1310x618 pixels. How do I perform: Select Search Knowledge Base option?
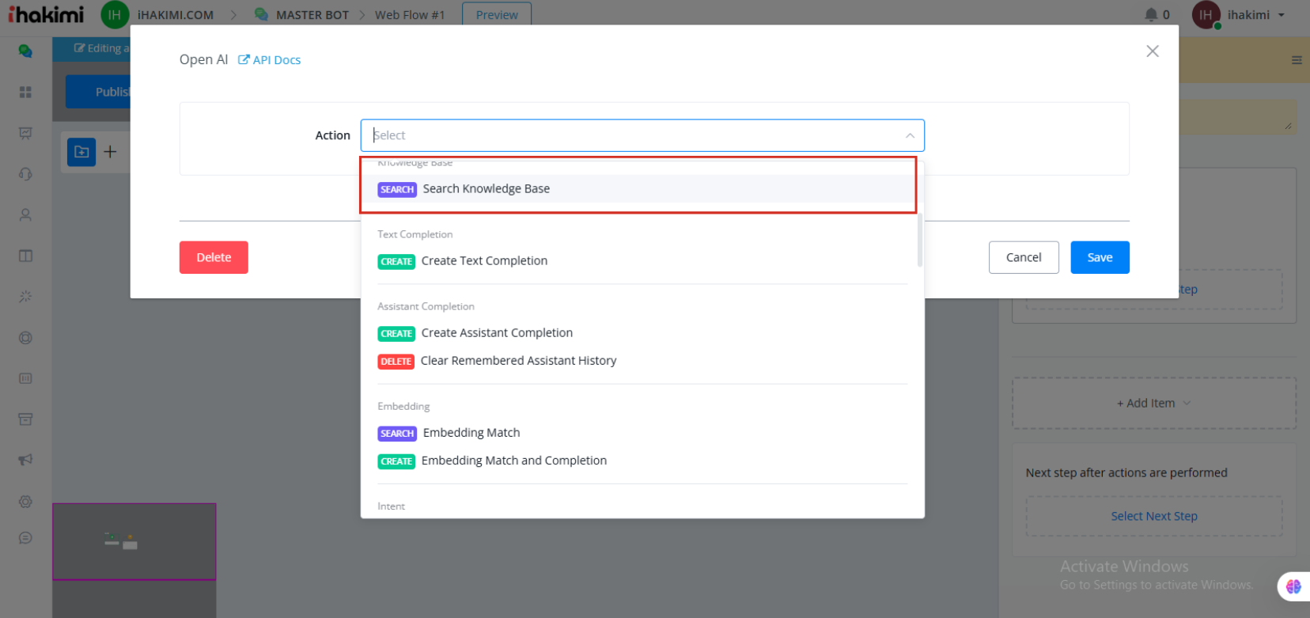(486, 189)
